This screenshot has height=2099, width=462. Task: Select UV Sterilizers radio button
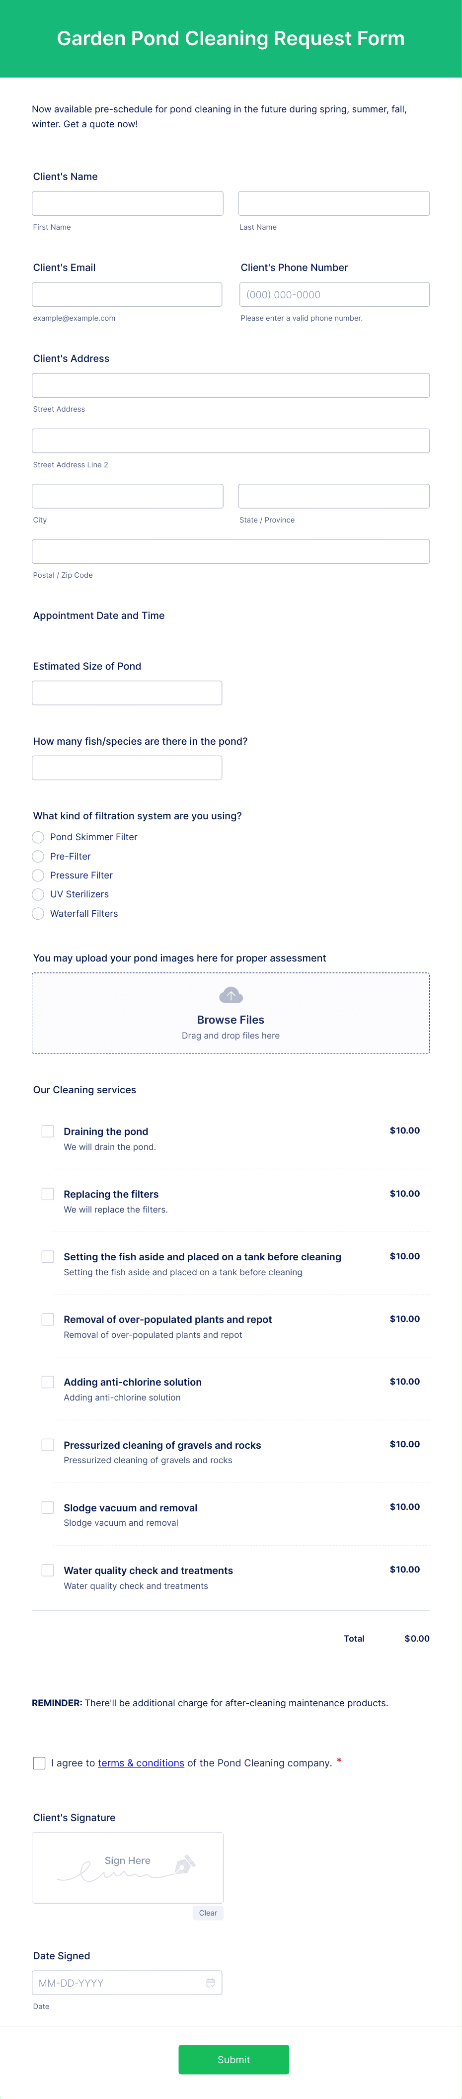[37, 894]
